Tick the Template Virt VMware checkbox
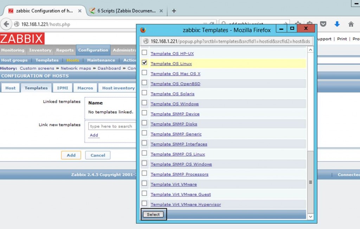This screenshot has height=229, width=360. [x=144, y=184]
